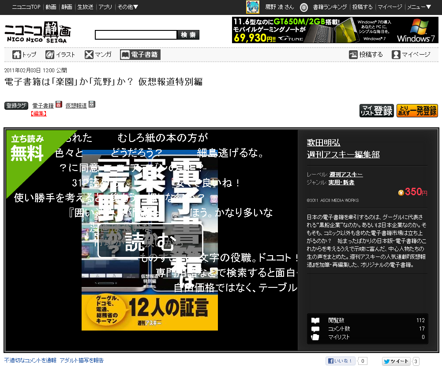Open アプリ in top bar
Image resolution: width=442 pixels, height=368 pixels.
click(x=105, y=7)
